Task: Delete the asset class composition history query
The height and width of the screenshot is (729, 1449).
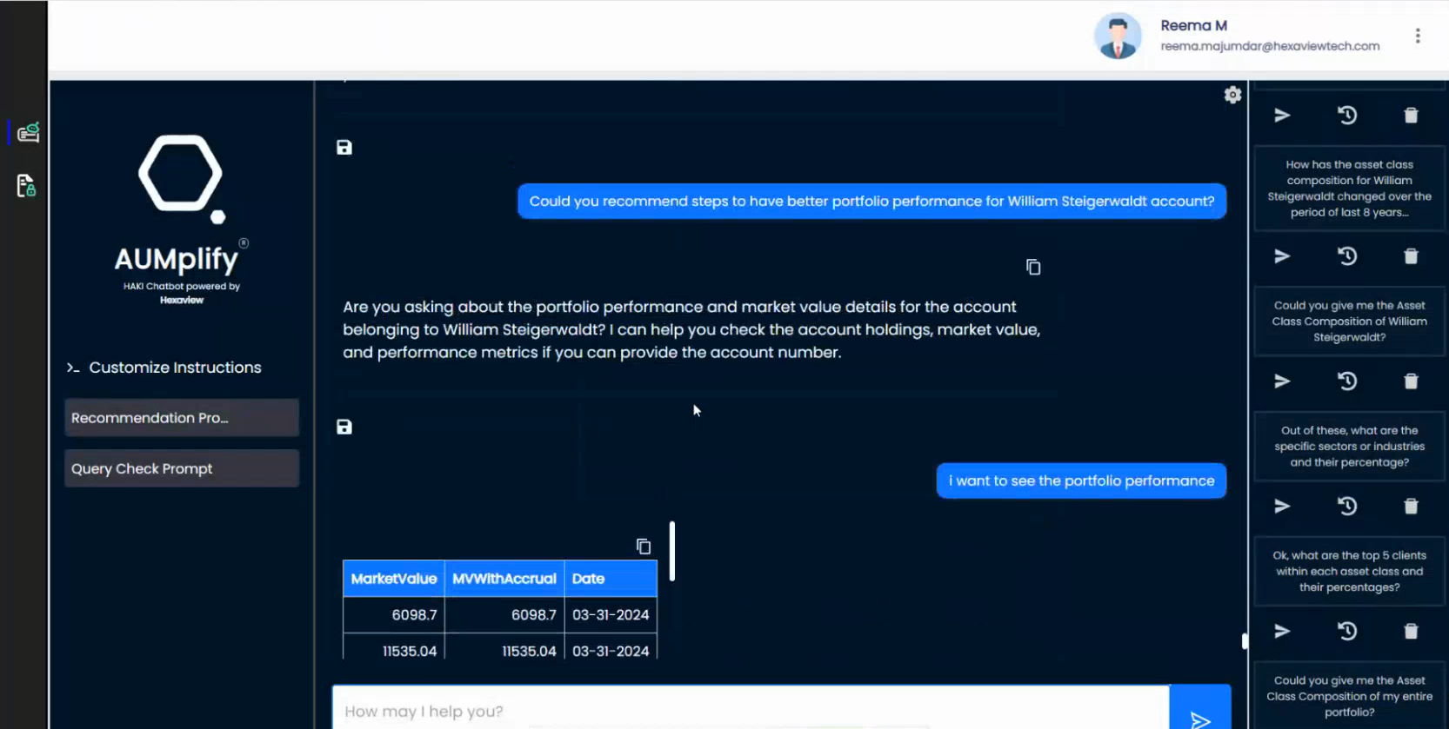Action: click(1411, 256)
